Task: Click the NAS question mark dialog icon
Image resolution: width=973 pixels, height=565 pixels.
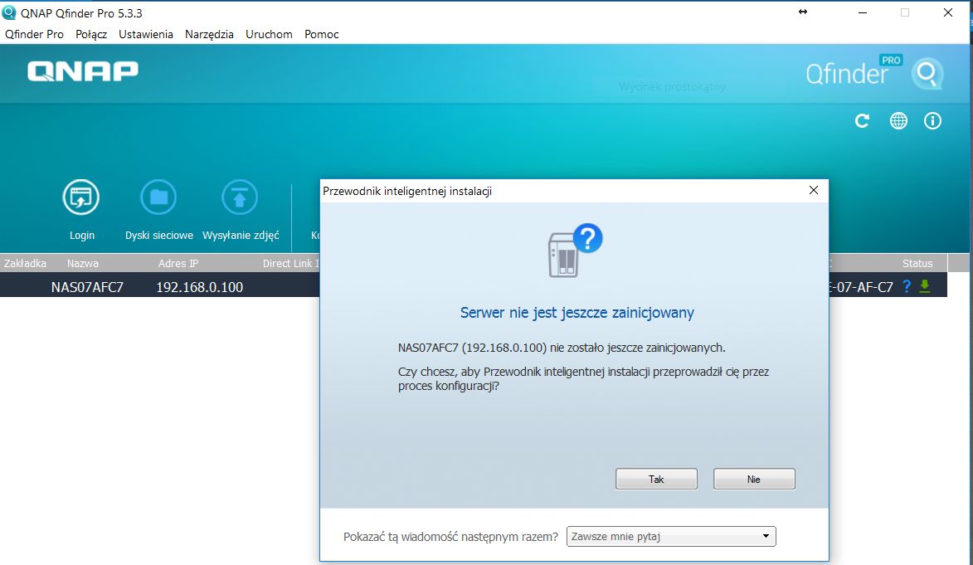Action: (575, 251)
